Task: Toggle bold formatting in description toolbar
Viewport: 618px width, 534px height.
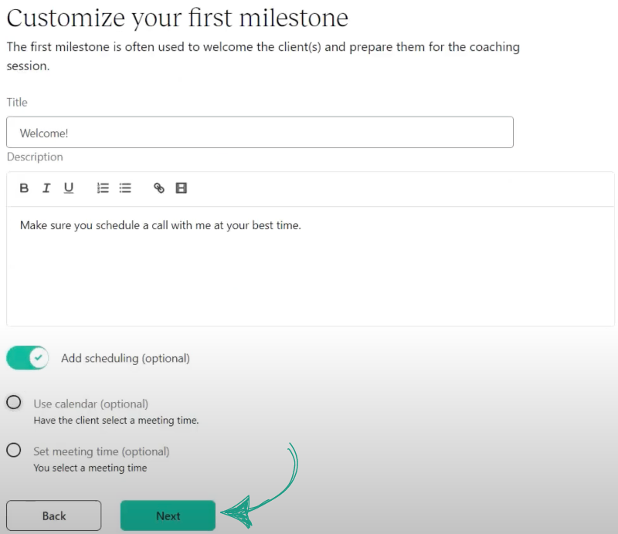Action: (x=24, y=188)
